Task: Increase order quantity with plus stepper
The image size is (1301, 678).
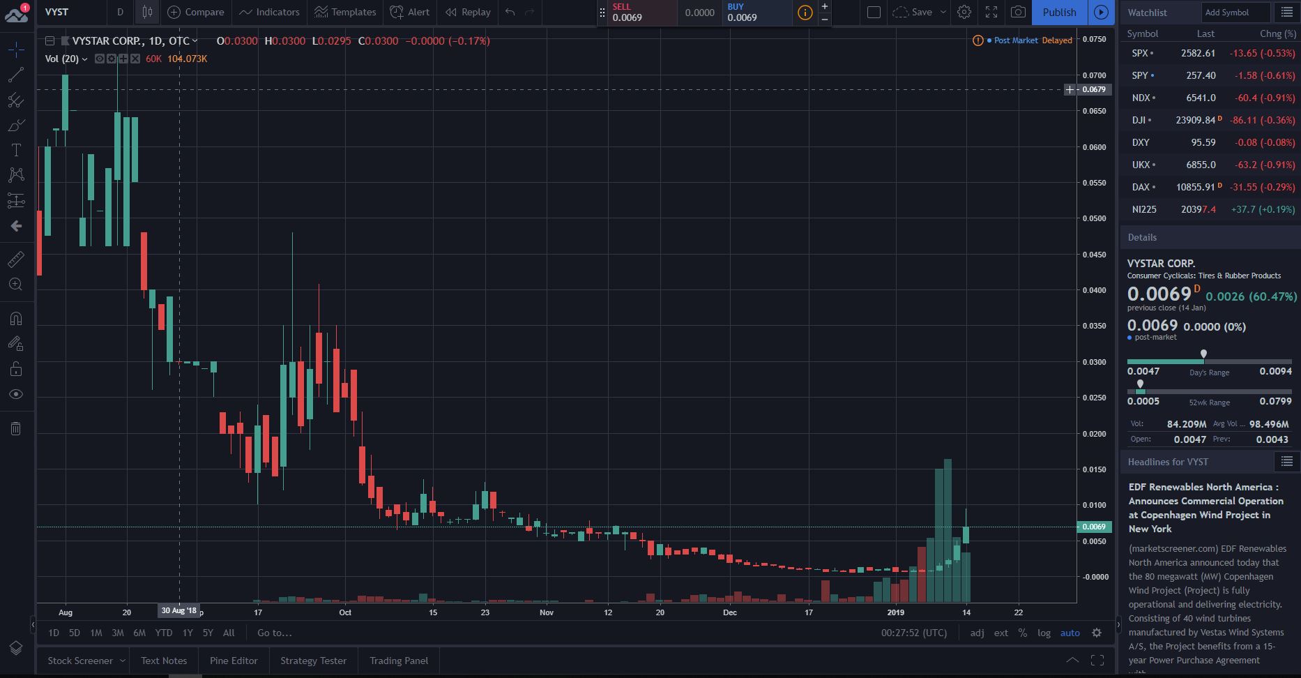Action: pyautogui.click(x=825, y=6)
